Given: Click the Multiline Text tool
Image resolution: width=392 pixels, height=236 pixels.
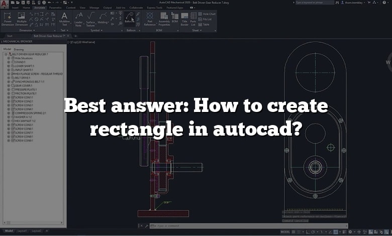Looking at the screenshot, I should coord(64,18).
